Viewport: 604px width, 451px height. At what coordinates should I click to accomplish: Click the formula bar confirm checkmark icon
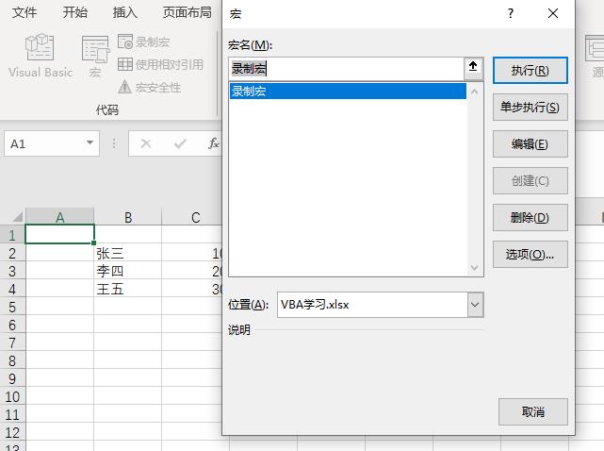[180, 144]
